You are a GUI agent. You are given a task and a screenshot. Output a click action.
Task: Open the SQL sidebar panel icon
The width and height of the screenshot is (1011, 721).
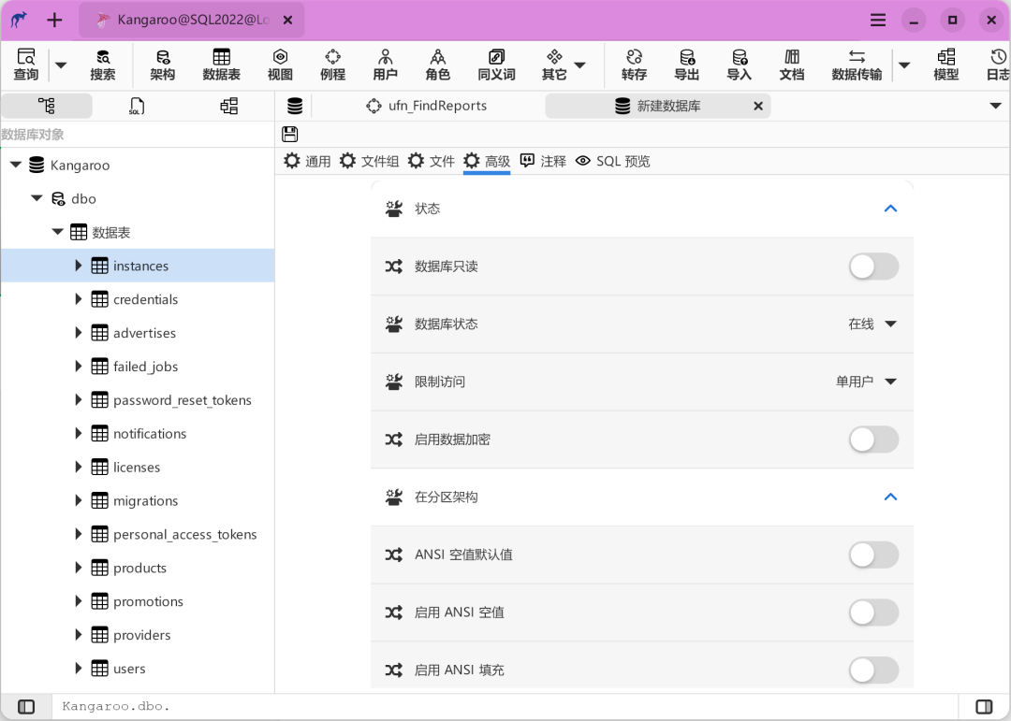pos(137,106)
